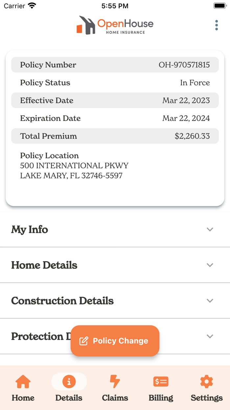Image resolution: width=230 pixels, height=410 pixels.
Task: Tap the Details info icon
Action: (69, 381)
